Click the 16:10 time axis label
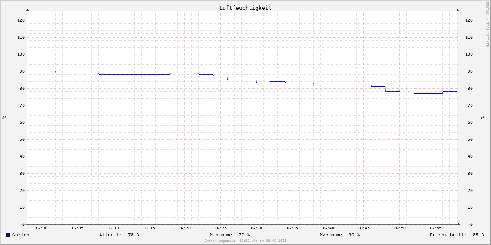The height and width of the screenshot is (245, 491). click(x=113, y=228)
